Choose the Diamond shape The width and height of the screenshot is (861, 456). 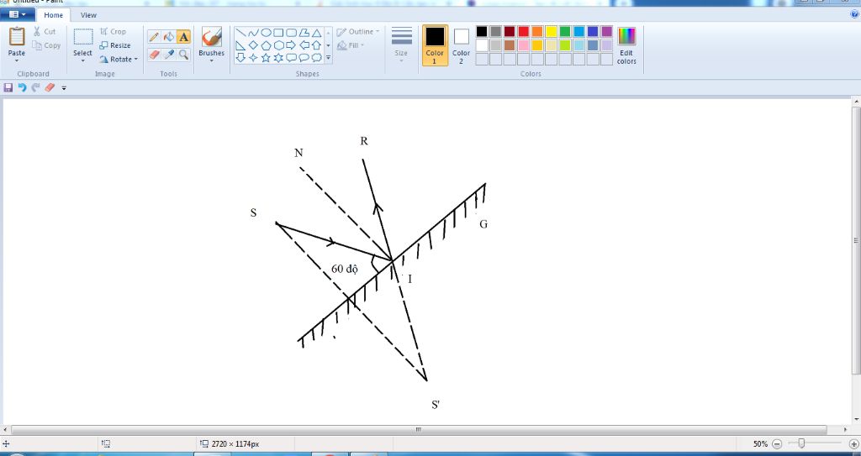253,45
